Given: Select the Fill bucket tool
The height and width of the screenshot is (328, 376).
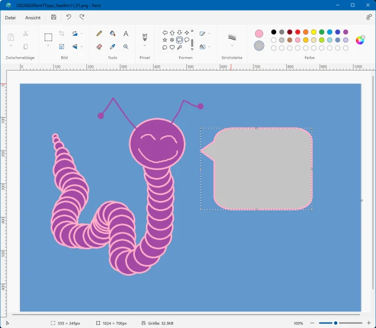Looking at the screenshot, I should coord(112,34).
